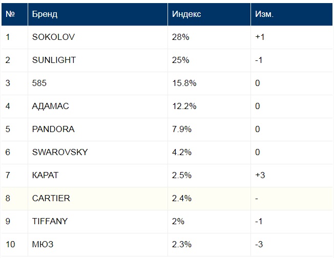
Task: Click the 585 brand cell
Action: [39, 83]
